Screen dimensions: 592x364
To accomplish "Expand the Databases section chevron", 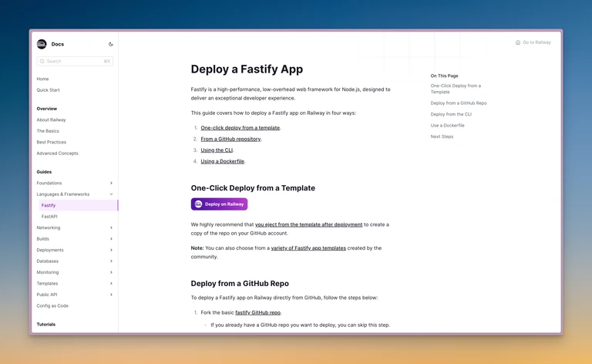I will pyautogui.click(x=111, y=261).
